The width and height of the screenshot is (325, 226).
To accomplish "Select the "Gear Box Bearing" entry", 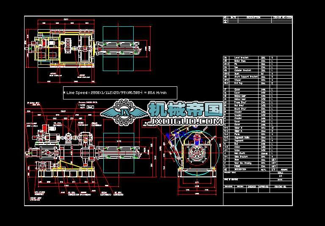I will tap(258, 163).
